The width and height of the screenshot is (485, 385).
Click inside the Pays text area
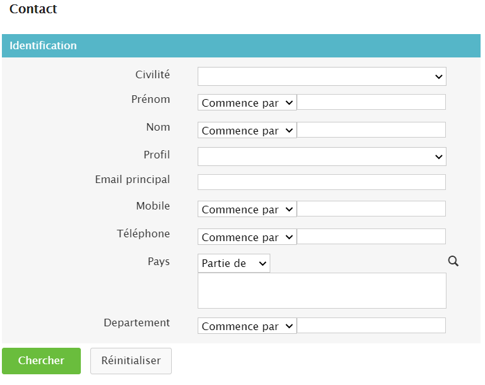[321, 291]
